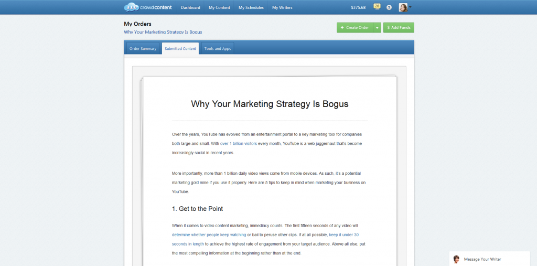Go to My Writers
The image size is (537, 266).
pos(282,7)
